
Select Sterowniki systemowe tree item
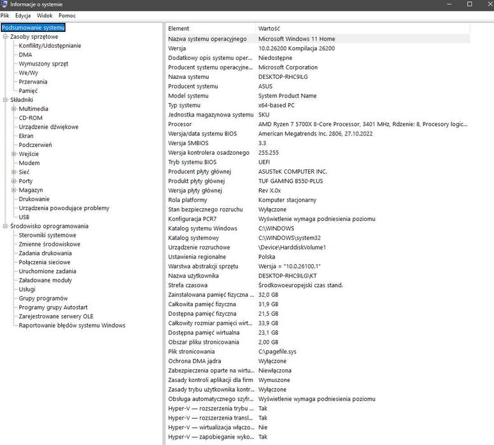[x=47, y=235]
